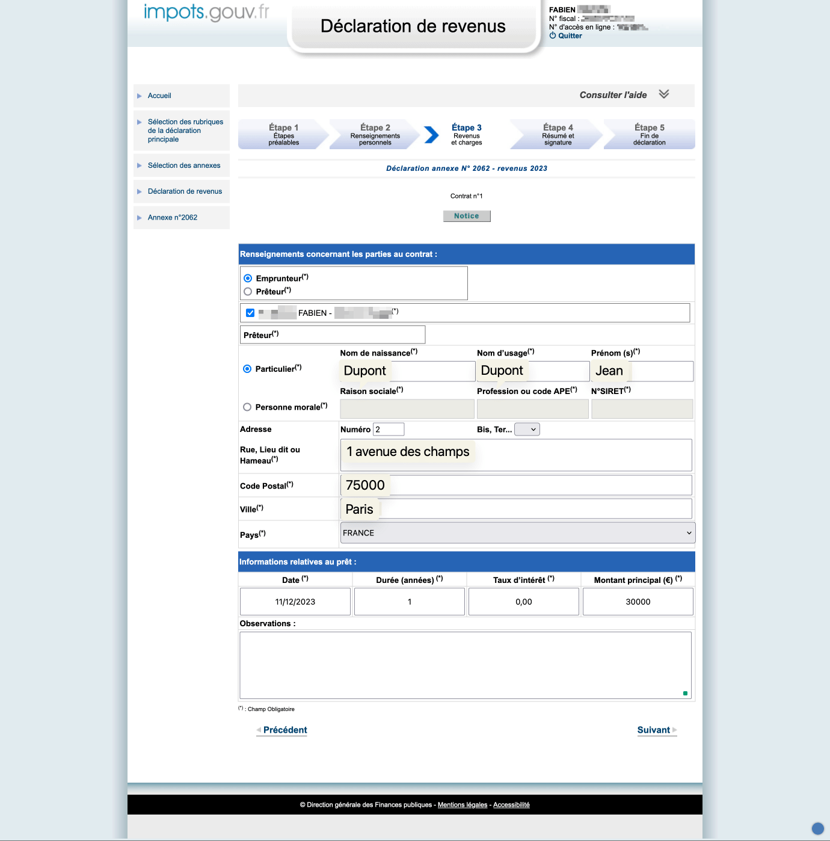Expand the Consulter l'aide help panel
Screen dimensions: 830x841
coord(613,95)
